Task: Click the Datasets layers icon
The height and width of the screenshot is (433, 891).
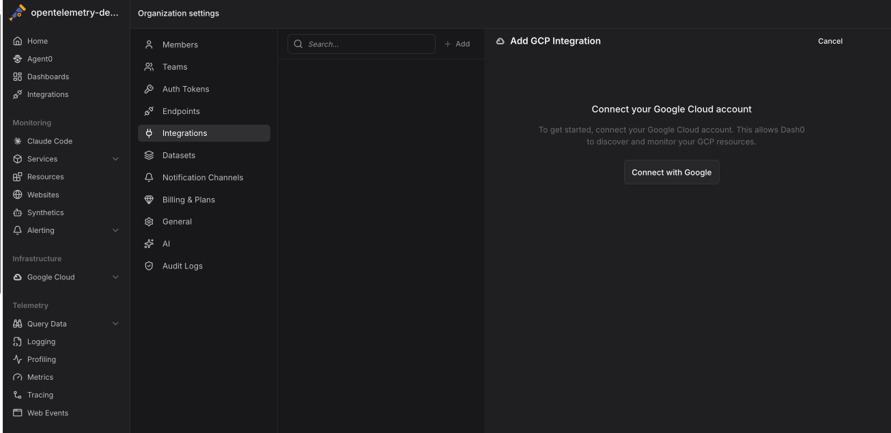Action: [x=149, y=155]
